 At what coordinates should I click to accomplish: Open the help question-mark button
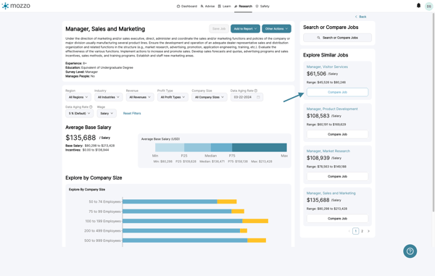pos(410,251)
